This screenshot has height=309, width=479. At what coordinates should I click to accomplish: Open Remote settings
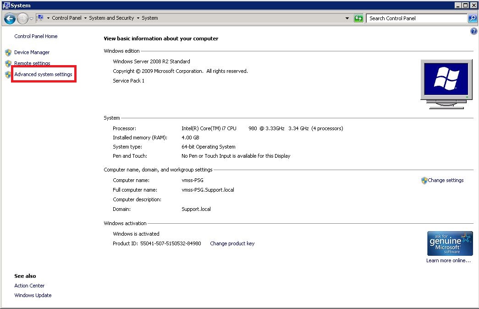tap(32, 63)
